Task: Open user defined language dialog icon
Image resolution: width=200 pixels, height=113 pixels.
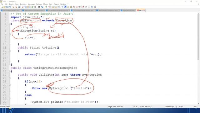Action: tap(68, 7)
